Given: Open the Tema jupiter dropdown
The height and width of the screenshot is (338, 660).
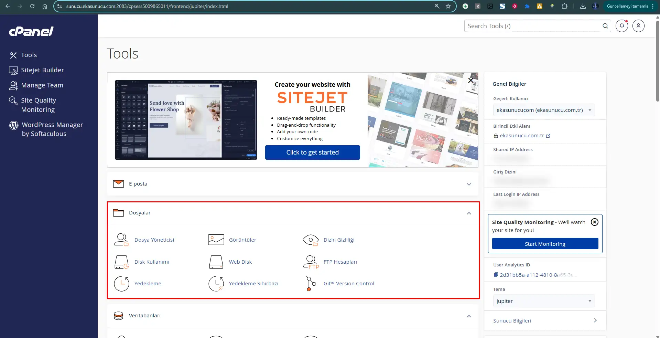Looking at the screenshot, I should point(543,301).
